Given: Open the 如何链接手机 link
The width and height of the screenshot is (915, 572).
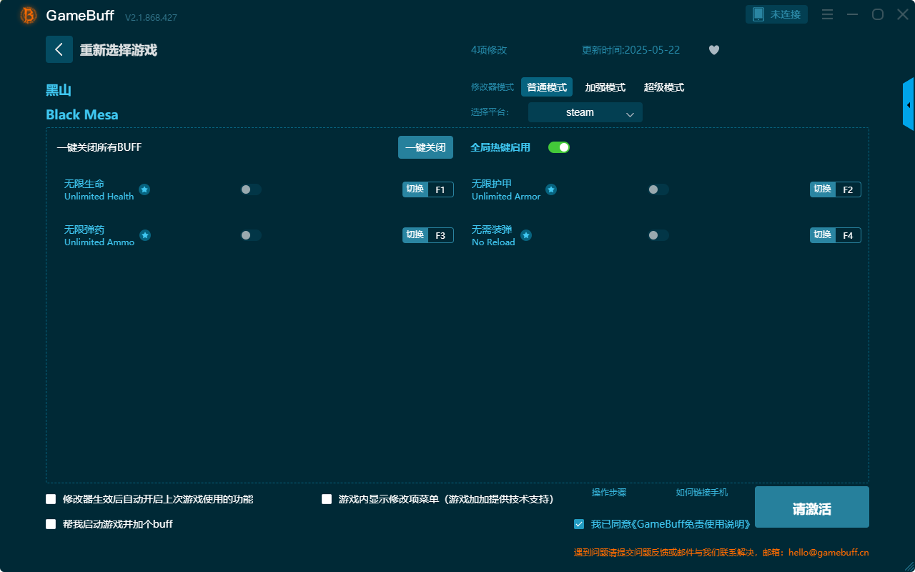Looking at the screenshot, I should tap(701, 493).
